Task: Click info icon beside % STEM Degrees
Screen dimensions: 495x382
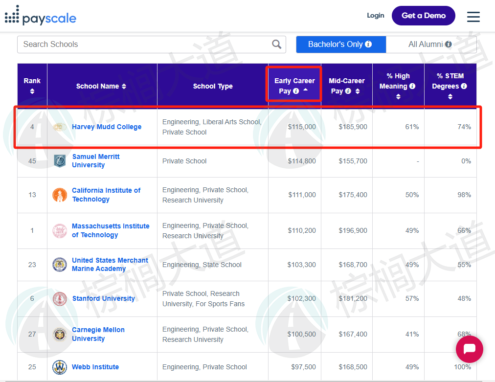Action: 464,86
